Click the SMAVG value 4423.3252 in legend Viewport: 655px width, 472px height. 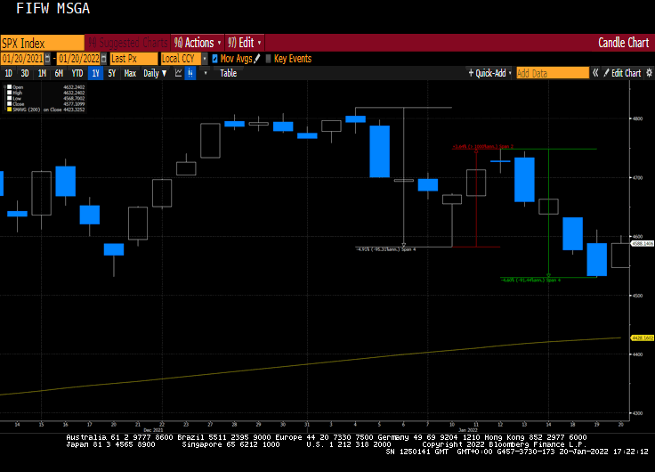74,110
